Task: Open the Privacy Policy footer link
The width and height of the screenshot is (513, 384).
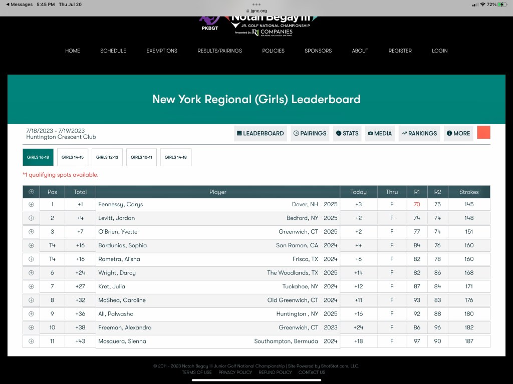Action: coord(235,372)
